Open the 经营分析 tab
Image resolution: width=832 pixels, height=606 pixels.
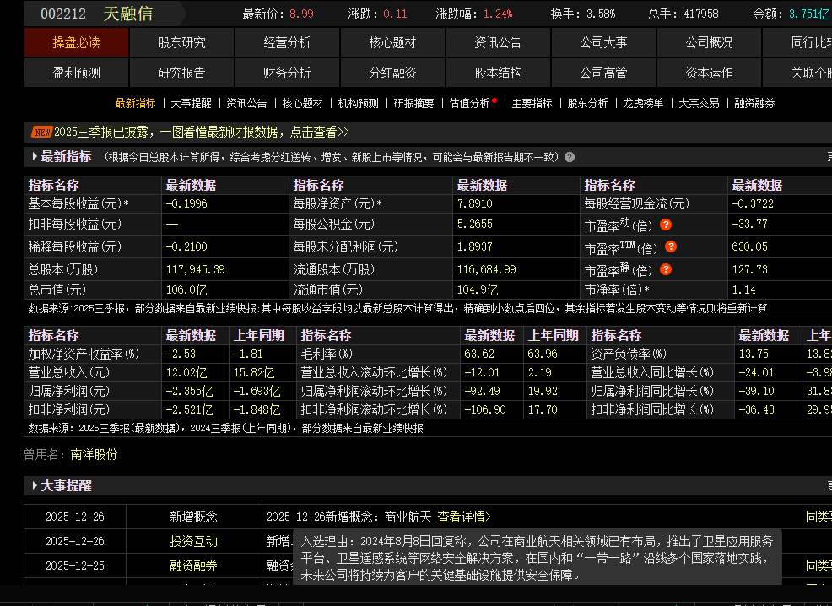pos(287,42)
